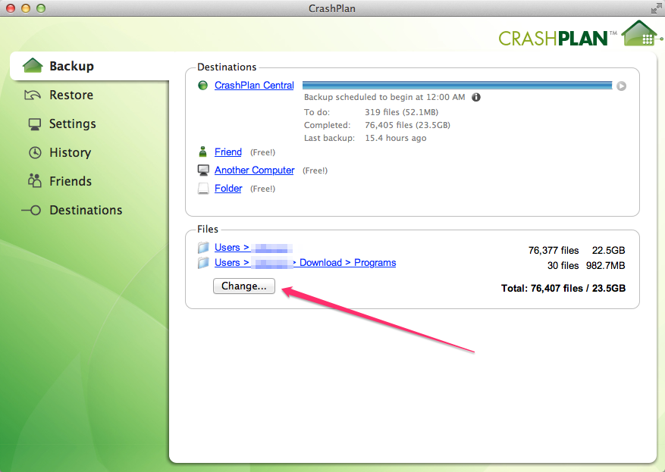Click the Friends people icon

[34, 180]
